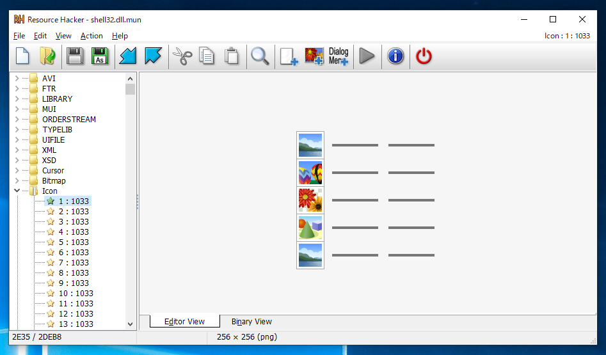This screenshot has width=606, height=355.
Task: Click the 256 × 256 (png) status text
Action: (247, 337)
